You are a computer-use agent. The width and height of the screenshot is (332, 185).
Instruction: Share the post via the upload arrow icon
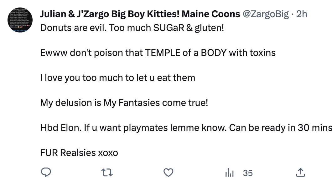click(x=300, y=172)
